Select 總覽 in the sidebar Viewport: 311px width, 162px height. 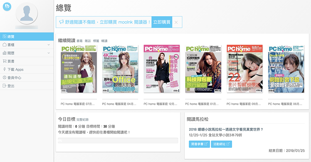coord(27,36)
